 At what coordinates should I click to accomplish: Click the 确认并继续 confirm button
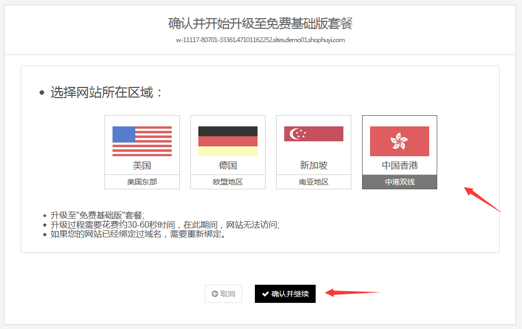click(285, 294)
